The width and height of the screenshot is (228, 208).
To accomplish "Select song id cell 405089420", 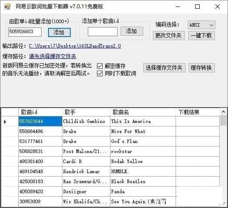I will pos(40,191).
